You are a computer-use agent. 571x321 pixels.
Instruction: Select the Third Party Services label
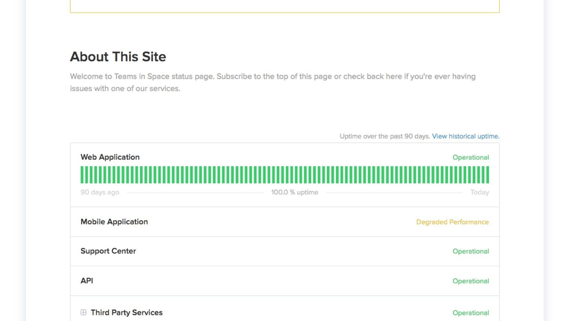(x=127, y=312)
